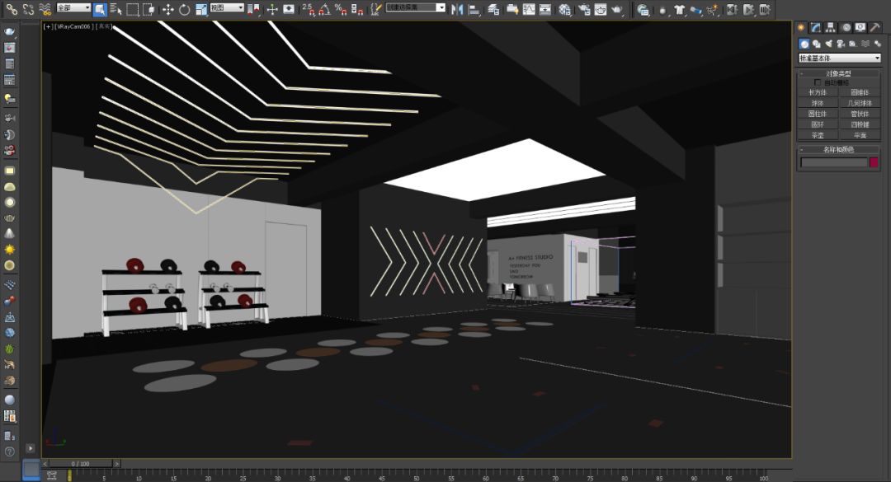Open the 全部 selection filter dropdown
The height and width of the screenshot is (482, 891).
pos(73,8)
